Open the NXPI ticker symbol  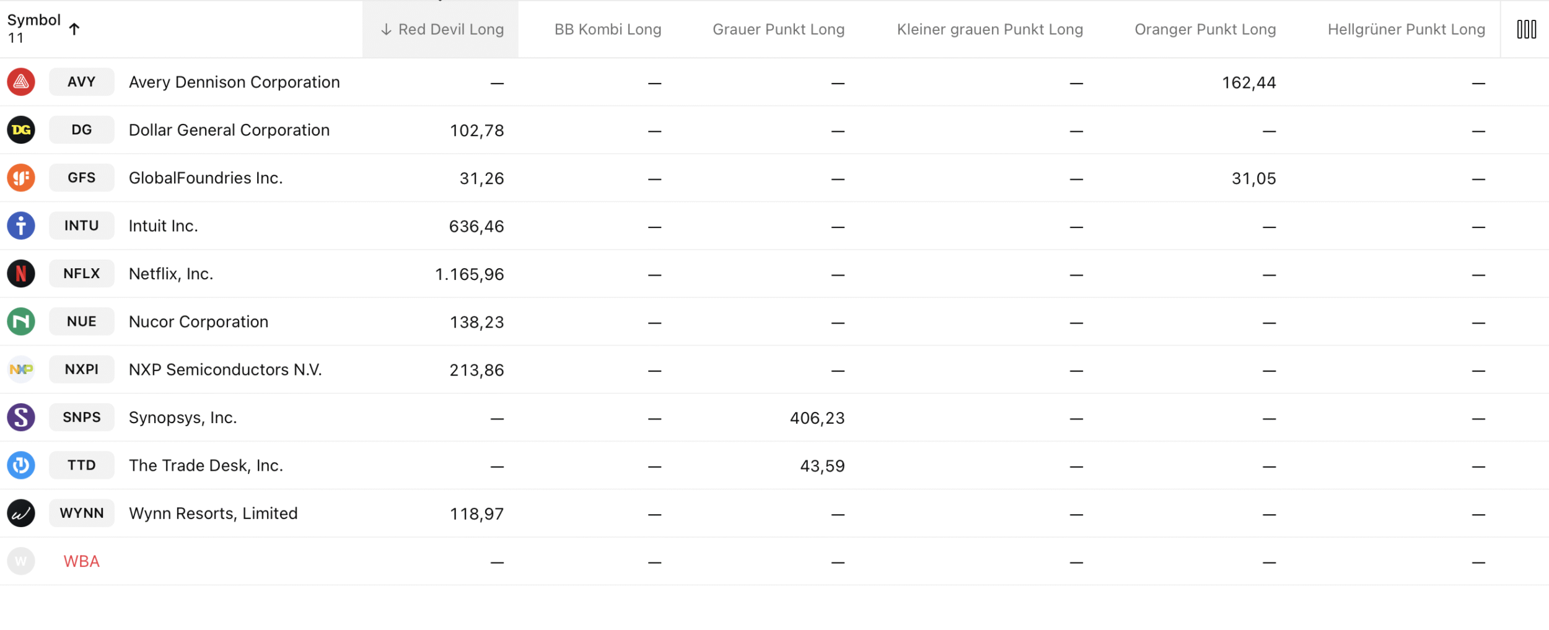pos(82,369)
